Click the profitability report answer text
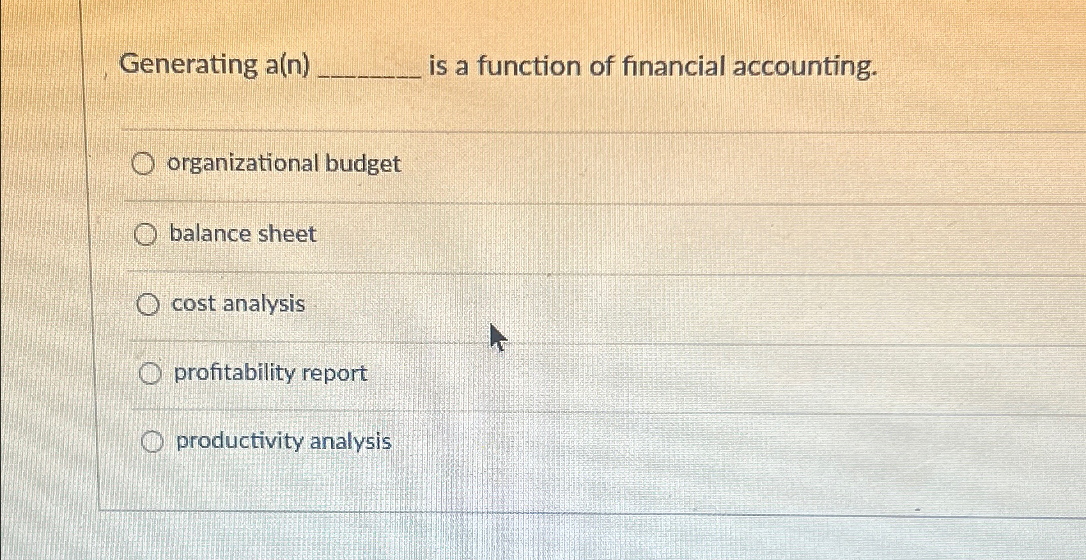This screenshot has width=1086, height=560. 269,373
